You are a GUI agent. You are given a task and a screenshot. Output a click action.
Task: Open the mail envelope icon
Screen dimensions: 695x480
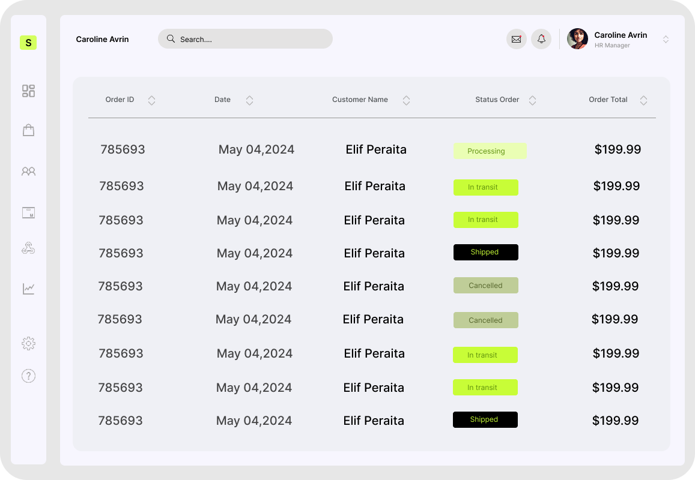516,39
